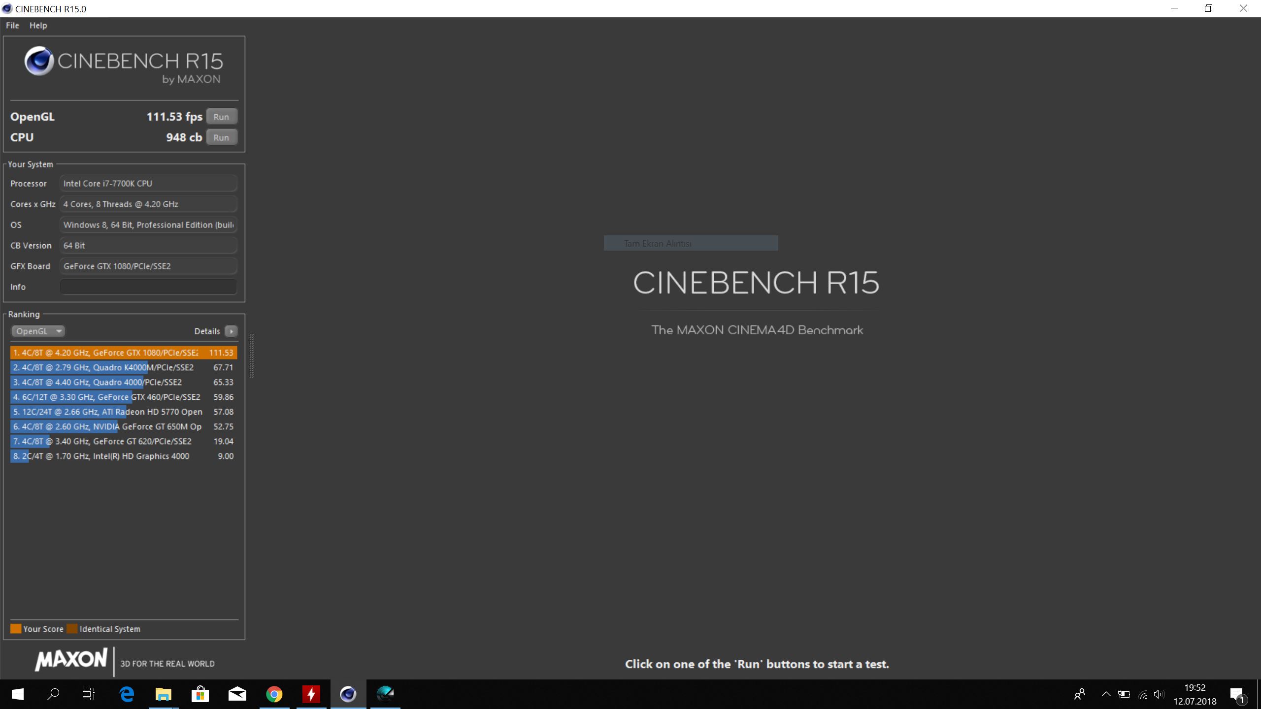Open the red lightning bolt taskbar app

click(311, 694)
